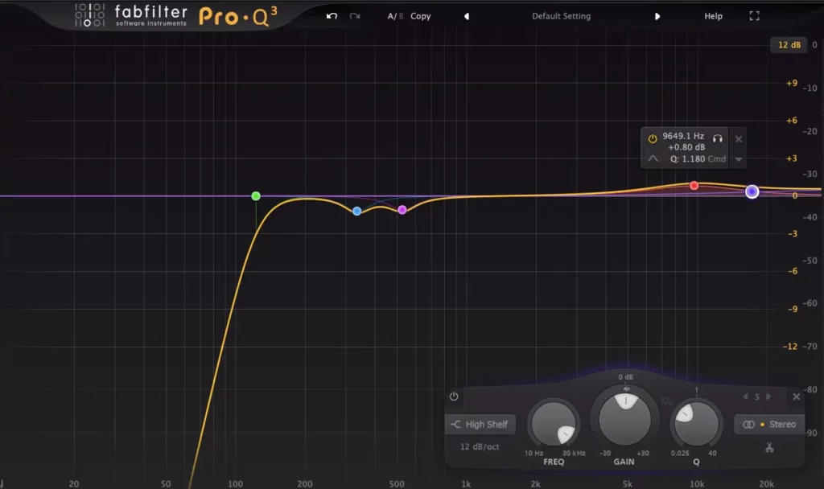Toggle the A/B comparison state
824x489 pixels.
394,16
